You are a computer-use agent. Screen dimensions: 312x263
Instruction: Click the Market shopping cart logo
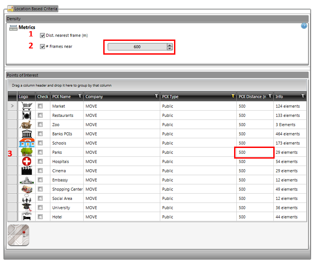click(26, 106)
